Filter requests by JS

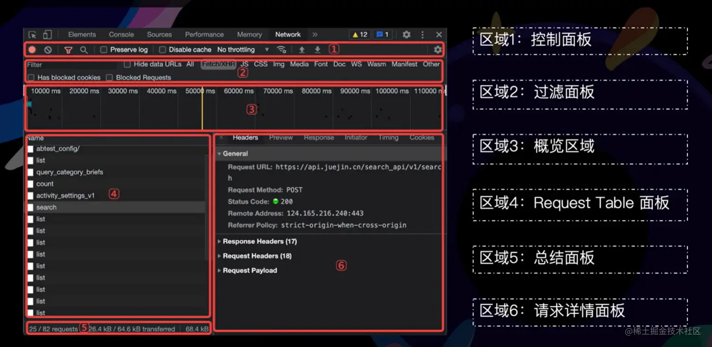pos(244,64)
